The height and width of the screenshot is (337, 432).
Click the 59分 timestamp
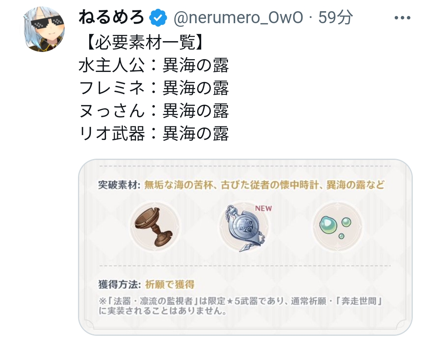[x=335, y=17]
